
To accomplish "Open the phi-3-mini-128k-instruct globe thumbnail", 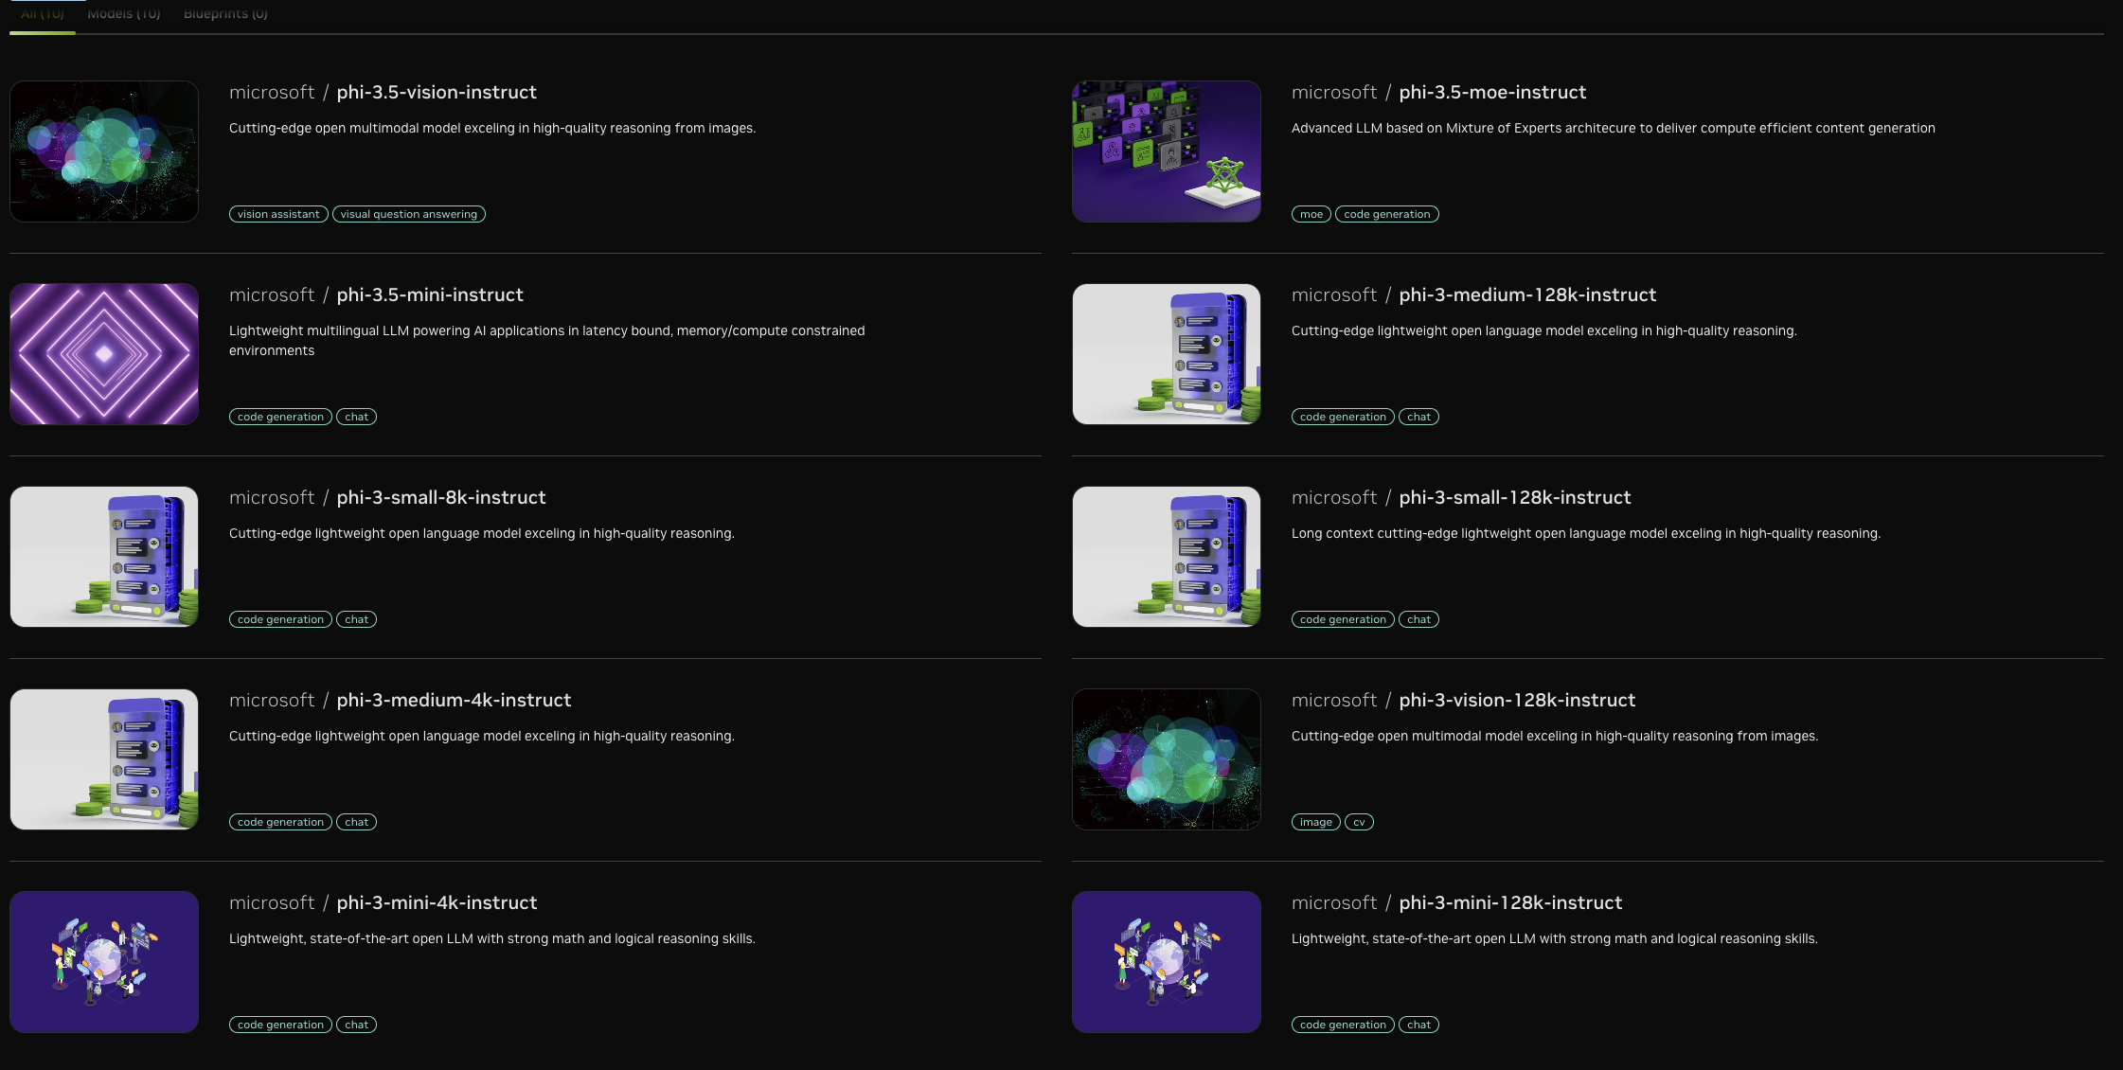I will [x=1167, y=962].
